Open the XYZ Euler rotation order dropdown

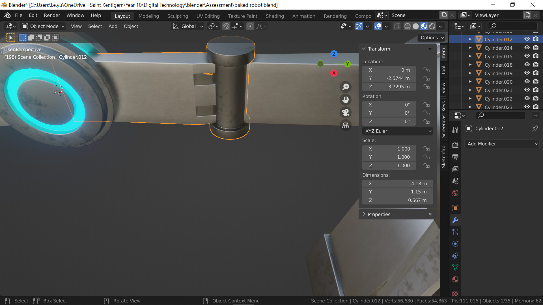(x=397, y=131)
